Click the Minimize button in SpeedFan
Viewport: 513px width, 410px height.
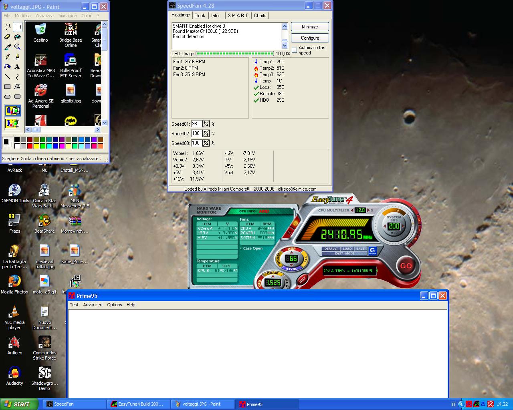click(310, 27)
